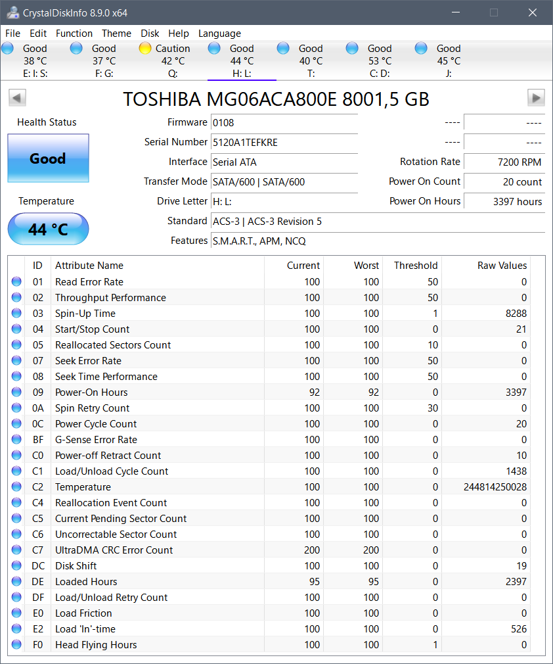Select the C: D: disk at 53 °C
Image resolution: width=553 pixels, height=664 pixels.
(x=379, y=60)
